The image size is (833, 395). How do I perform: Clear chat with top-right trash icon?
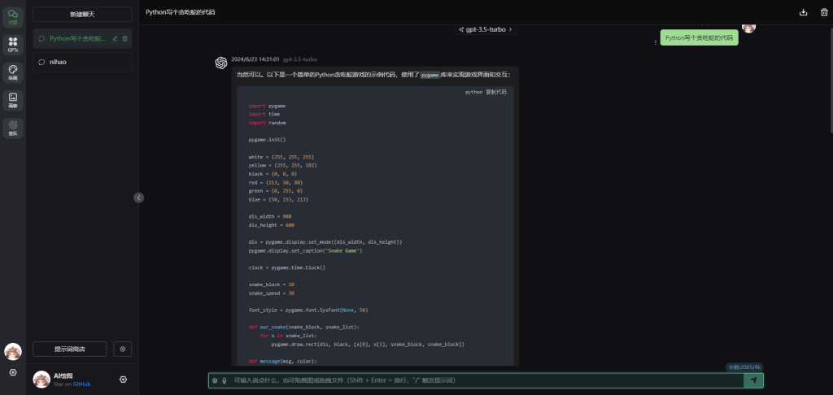pos(824,12)
